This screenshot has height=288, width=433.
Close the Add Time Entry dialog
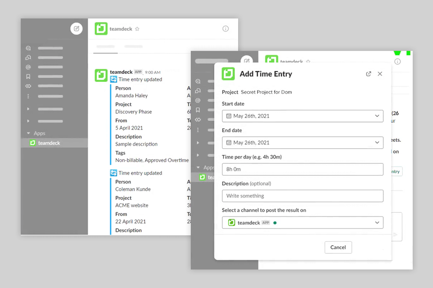coord(380,74)
